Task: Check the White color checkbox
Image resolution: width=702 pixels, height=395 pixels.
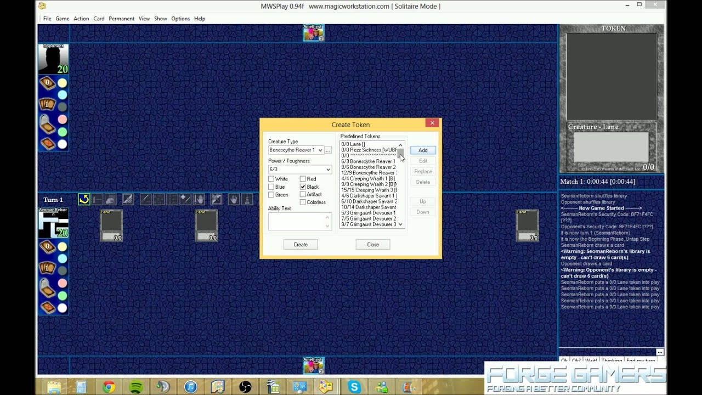Action: pos(271,179)
